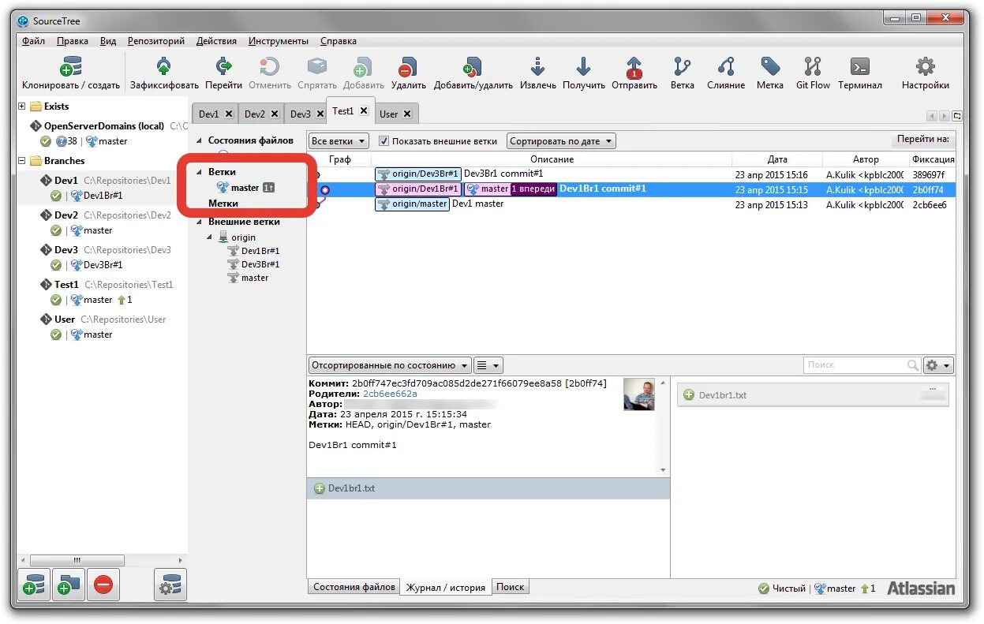984x624 pixels.
Task: Close the Test1 tab
Action: tap(364, 111)
